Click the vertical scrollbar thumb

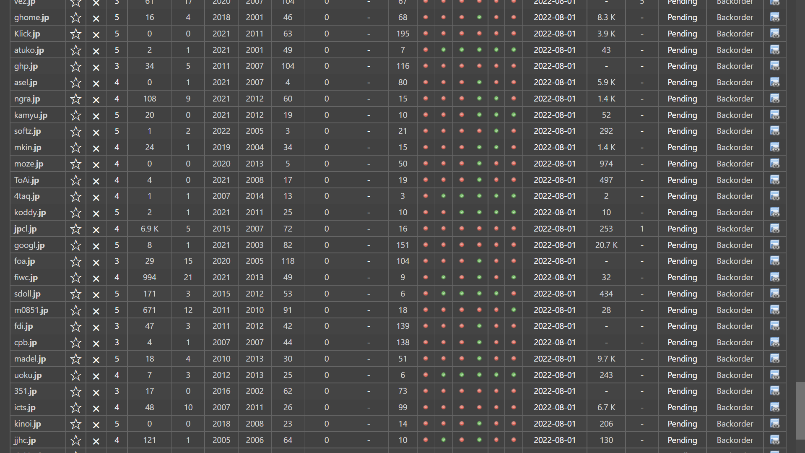pos(800,410)
